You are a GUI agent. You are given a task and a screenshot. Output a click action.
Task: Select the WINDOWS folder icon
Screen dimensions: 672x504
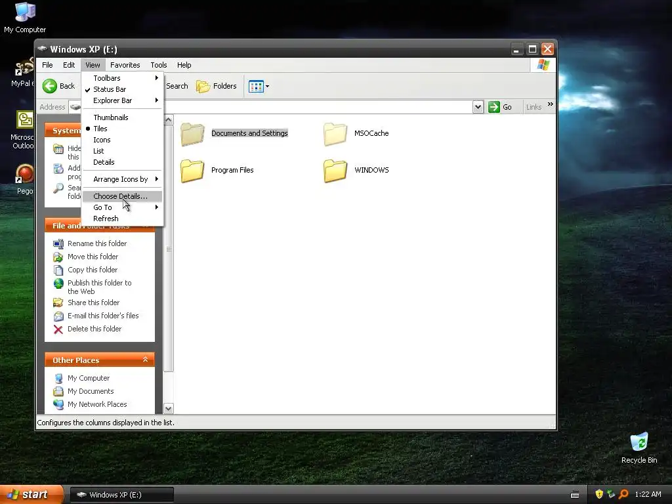coord(335,171)
